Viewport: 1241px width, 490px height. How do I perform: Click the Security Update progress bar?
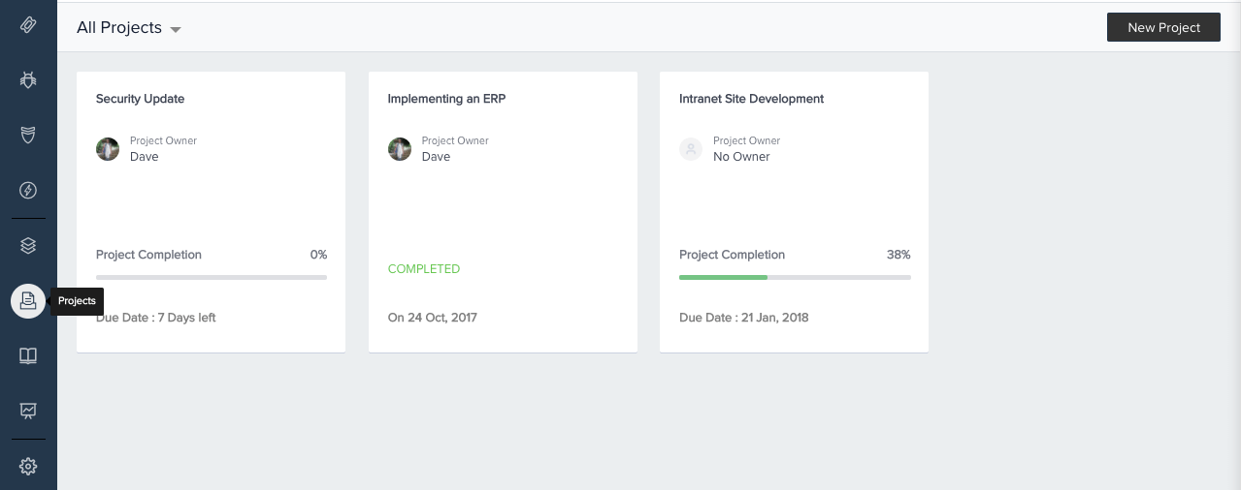(212, 278)
